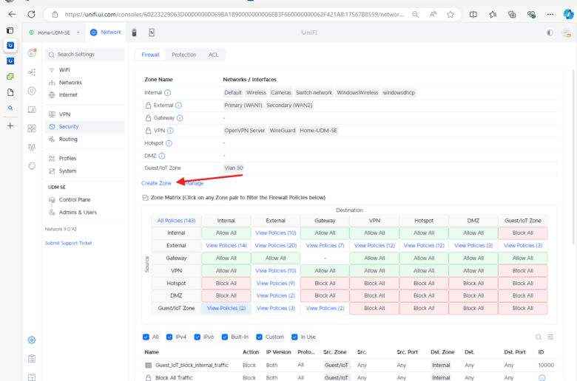Toggle the Built-In filter checkbox

(225, 337)
